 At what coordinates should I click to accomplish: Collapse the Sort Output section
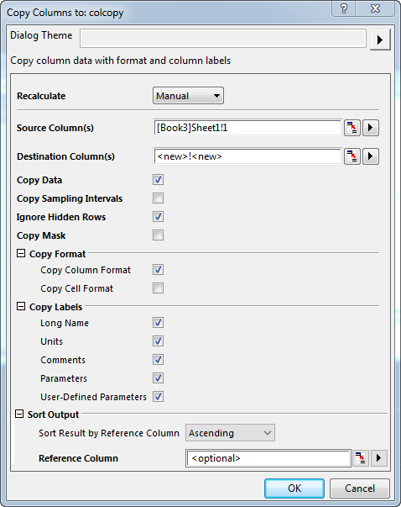(x=19, y=414)
